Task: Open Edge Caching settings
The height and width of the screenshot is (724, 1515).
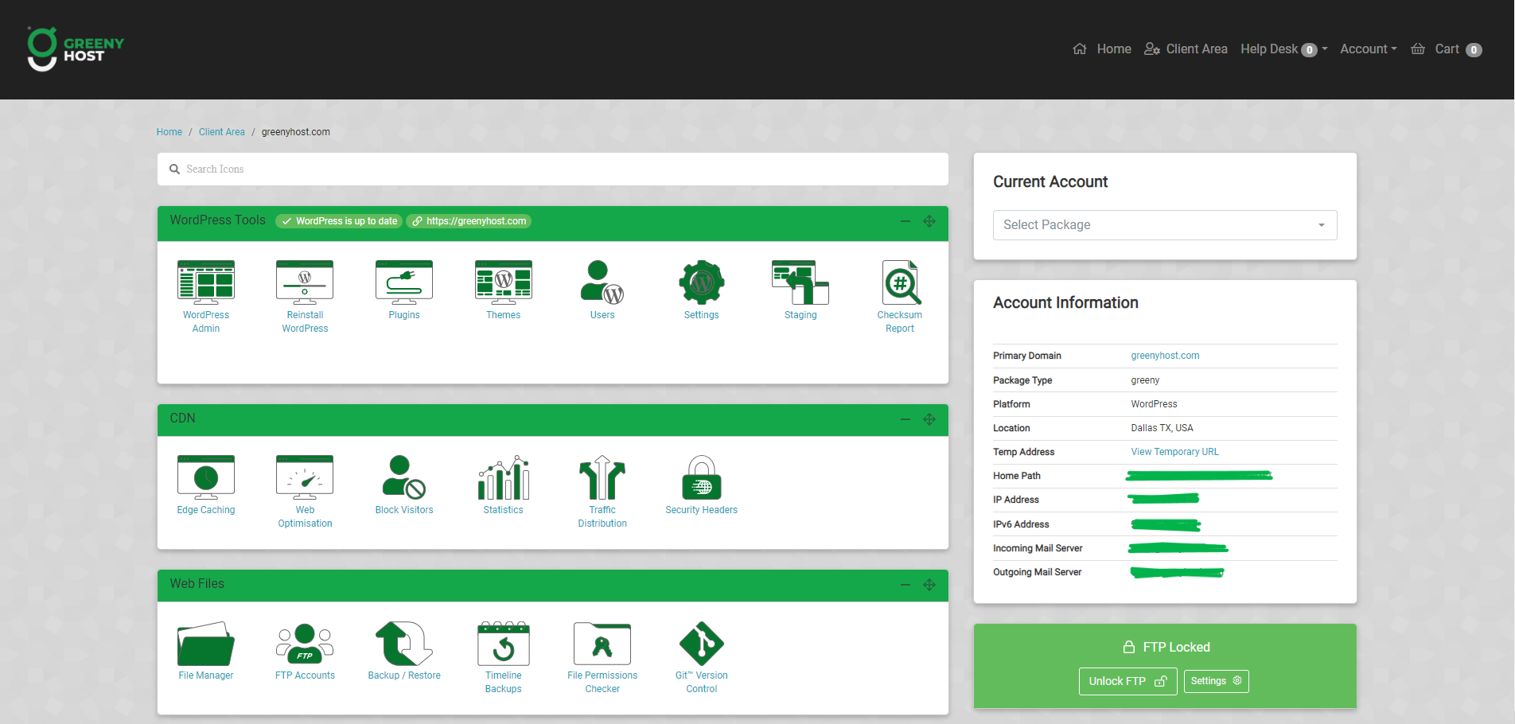Action: coord(206,485)
